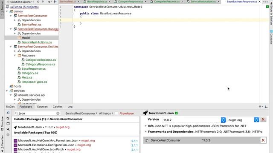The width and height of the screenshot is (273, 153).
Task: Show the hidden editor tabs list
Action: (x=266, y=2)
